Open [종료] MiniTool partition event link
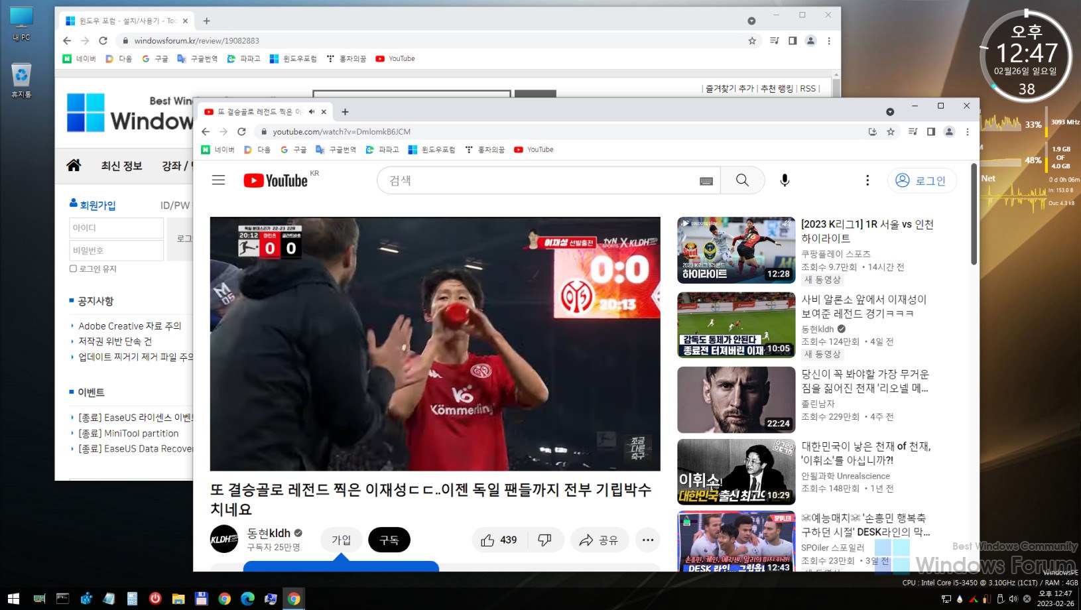 (x=129, y=433)
